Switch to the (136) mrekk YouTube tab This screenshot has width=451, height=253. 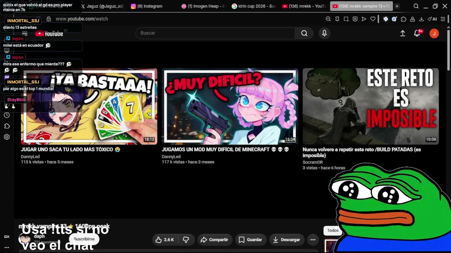point(304,6)
